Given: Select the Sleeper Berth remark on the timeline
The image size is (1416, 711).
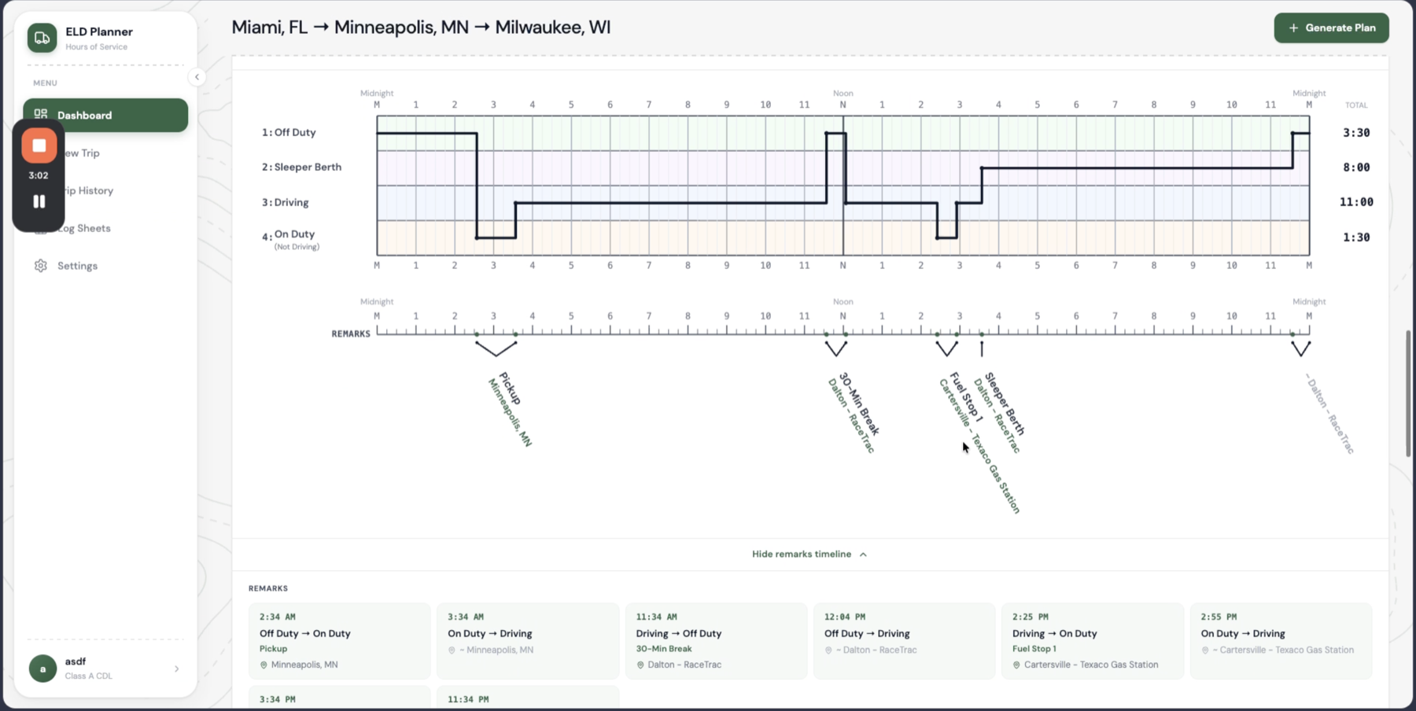Looking at the screenshot, I should pyautogui.click(x=1005, y=403).
